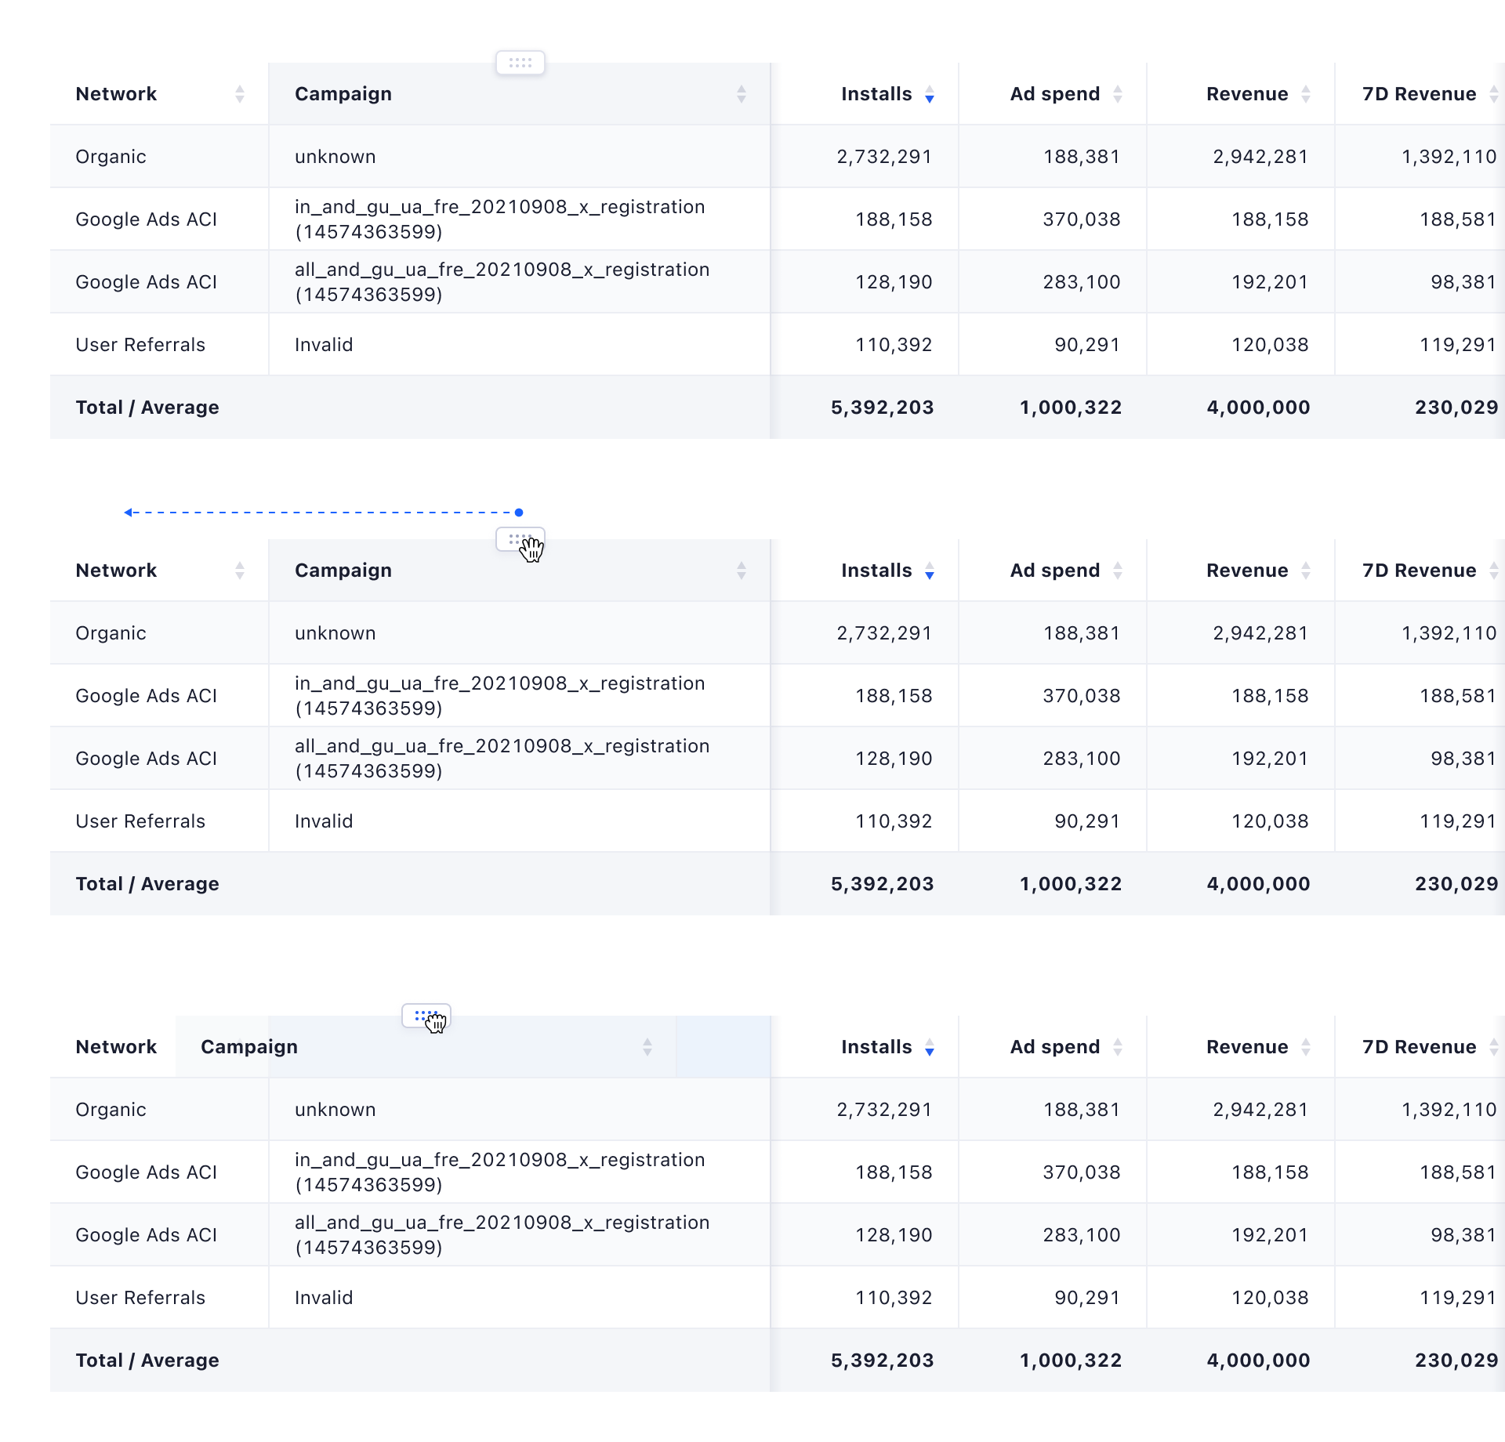Sort by Revenue icon in second table

pyautogui.click(x=1306, y=571)
